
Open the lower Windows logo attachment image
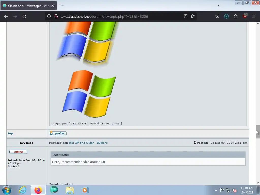click(x=89, y=94)
